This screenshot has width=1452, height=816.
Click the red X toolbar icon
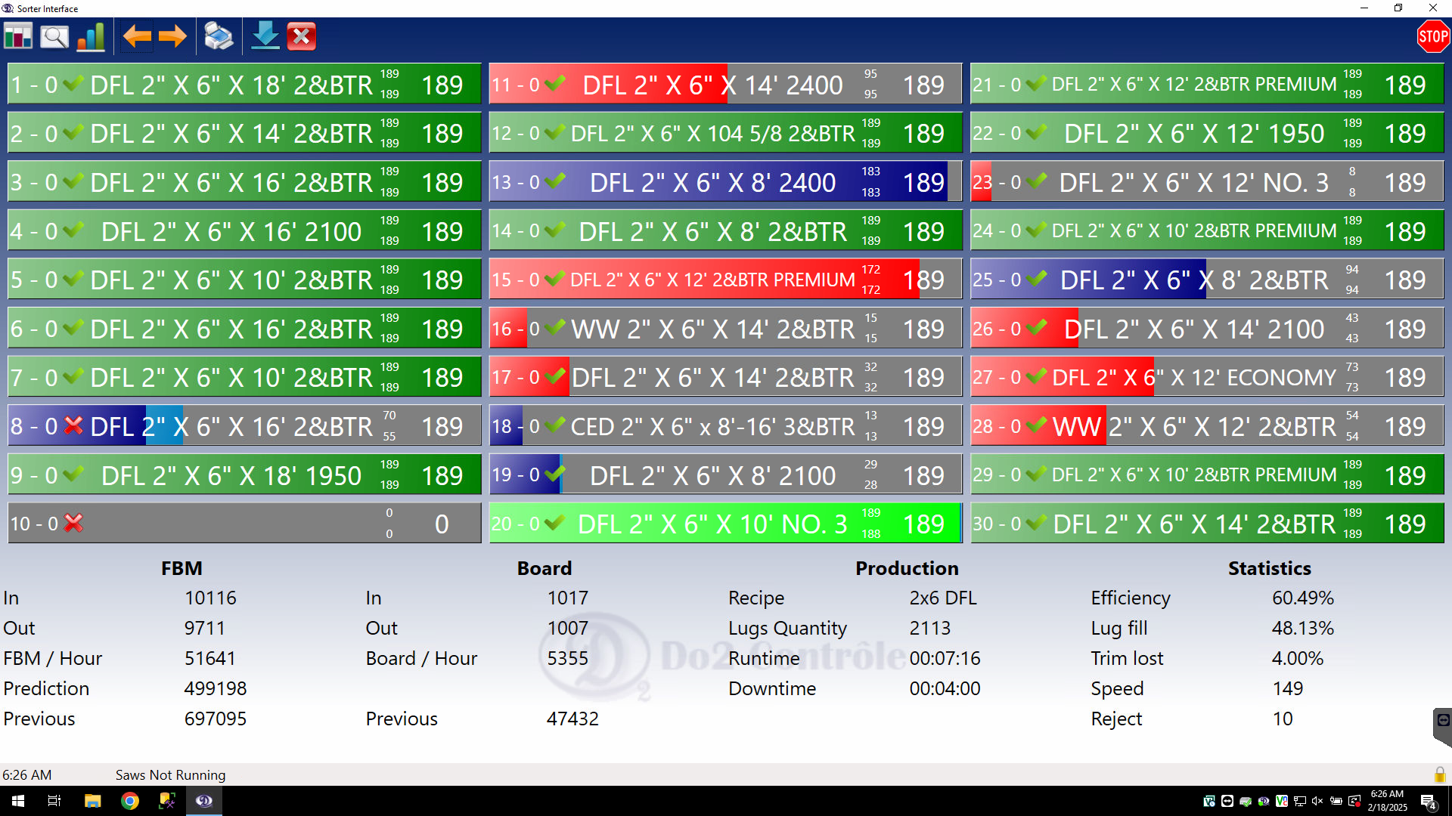coord(302,36)
